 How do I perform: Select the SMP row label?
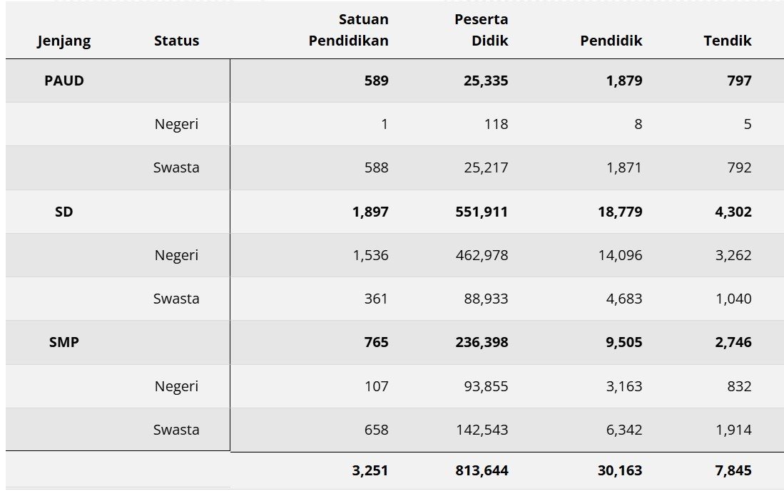pyautogui.click(x=64, y=342)
